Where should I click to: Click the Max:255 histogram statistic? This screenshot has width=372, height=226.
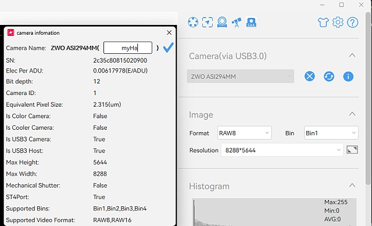click(x=336, y=202)
